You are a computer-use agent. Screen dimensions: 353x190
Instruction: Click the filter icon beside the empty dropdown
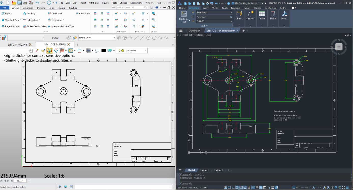[4, 38]
